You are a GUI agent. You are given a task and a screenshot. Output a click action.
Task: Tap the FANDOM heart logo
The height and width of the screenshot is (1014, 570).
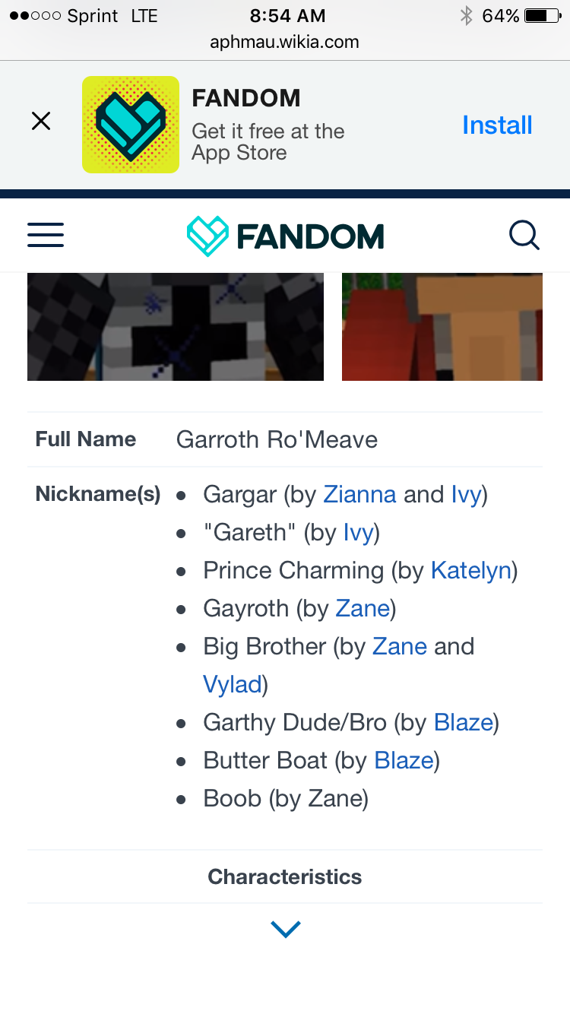[285, 236]
